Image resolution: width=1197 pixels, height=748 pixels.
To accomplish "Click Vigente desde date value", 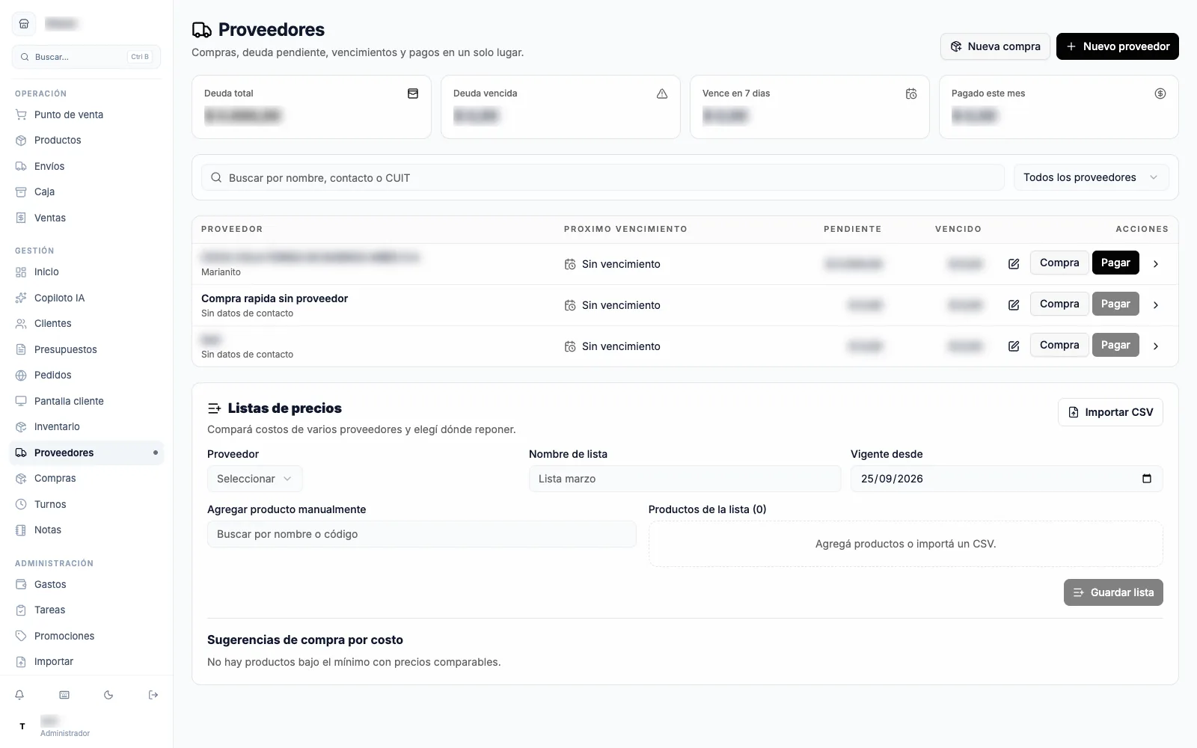I will click(x=892, y=479).
